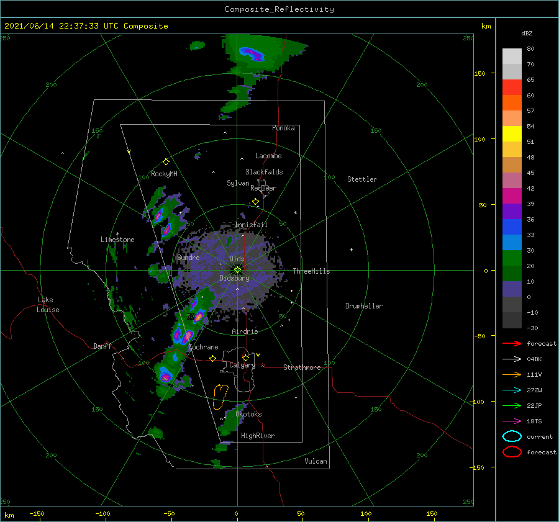Select yellow diamond marker above Calgary label
The width and height of the screenshot is (559, 522).
(245, 358)
